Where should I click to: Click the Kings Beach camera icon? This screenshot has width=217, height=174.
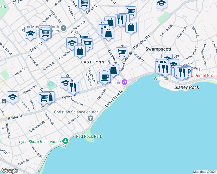(x=125, y=83)
